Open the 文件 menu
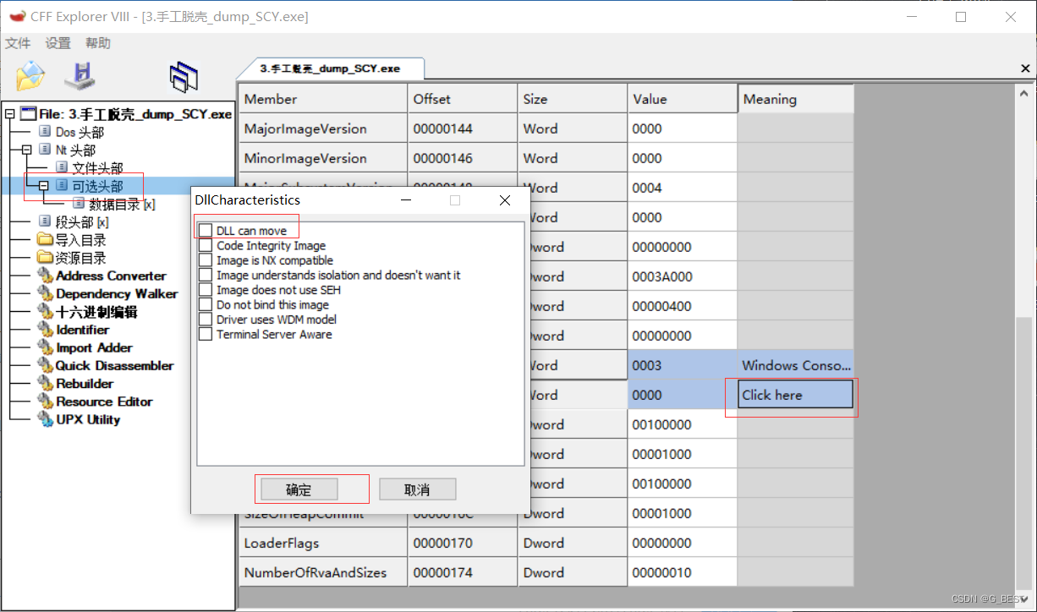 pos(18,43)
